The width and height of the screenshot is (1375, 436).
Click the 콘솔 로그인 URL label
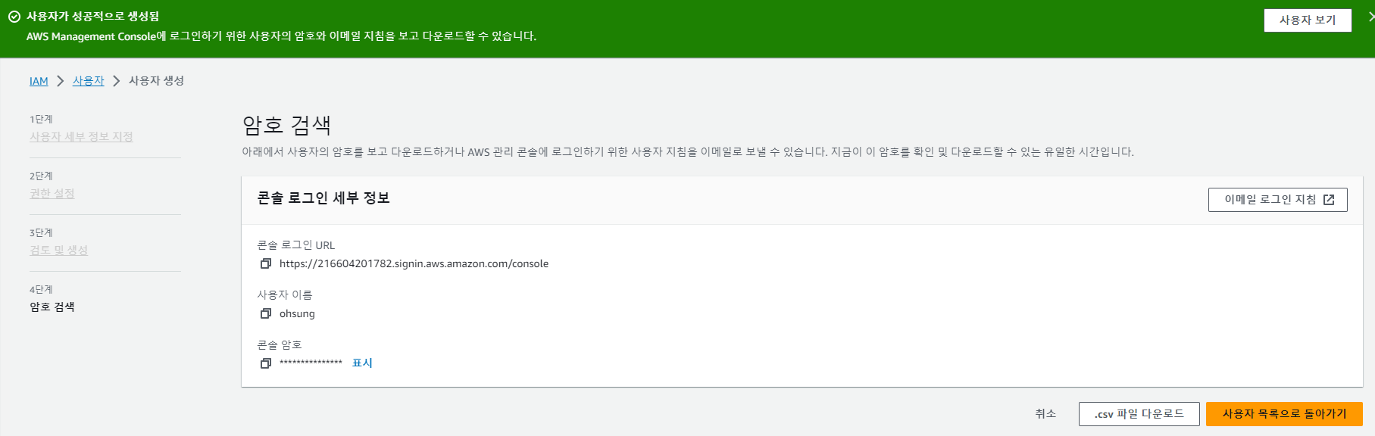pyautogui.click(x=295, y=245)
